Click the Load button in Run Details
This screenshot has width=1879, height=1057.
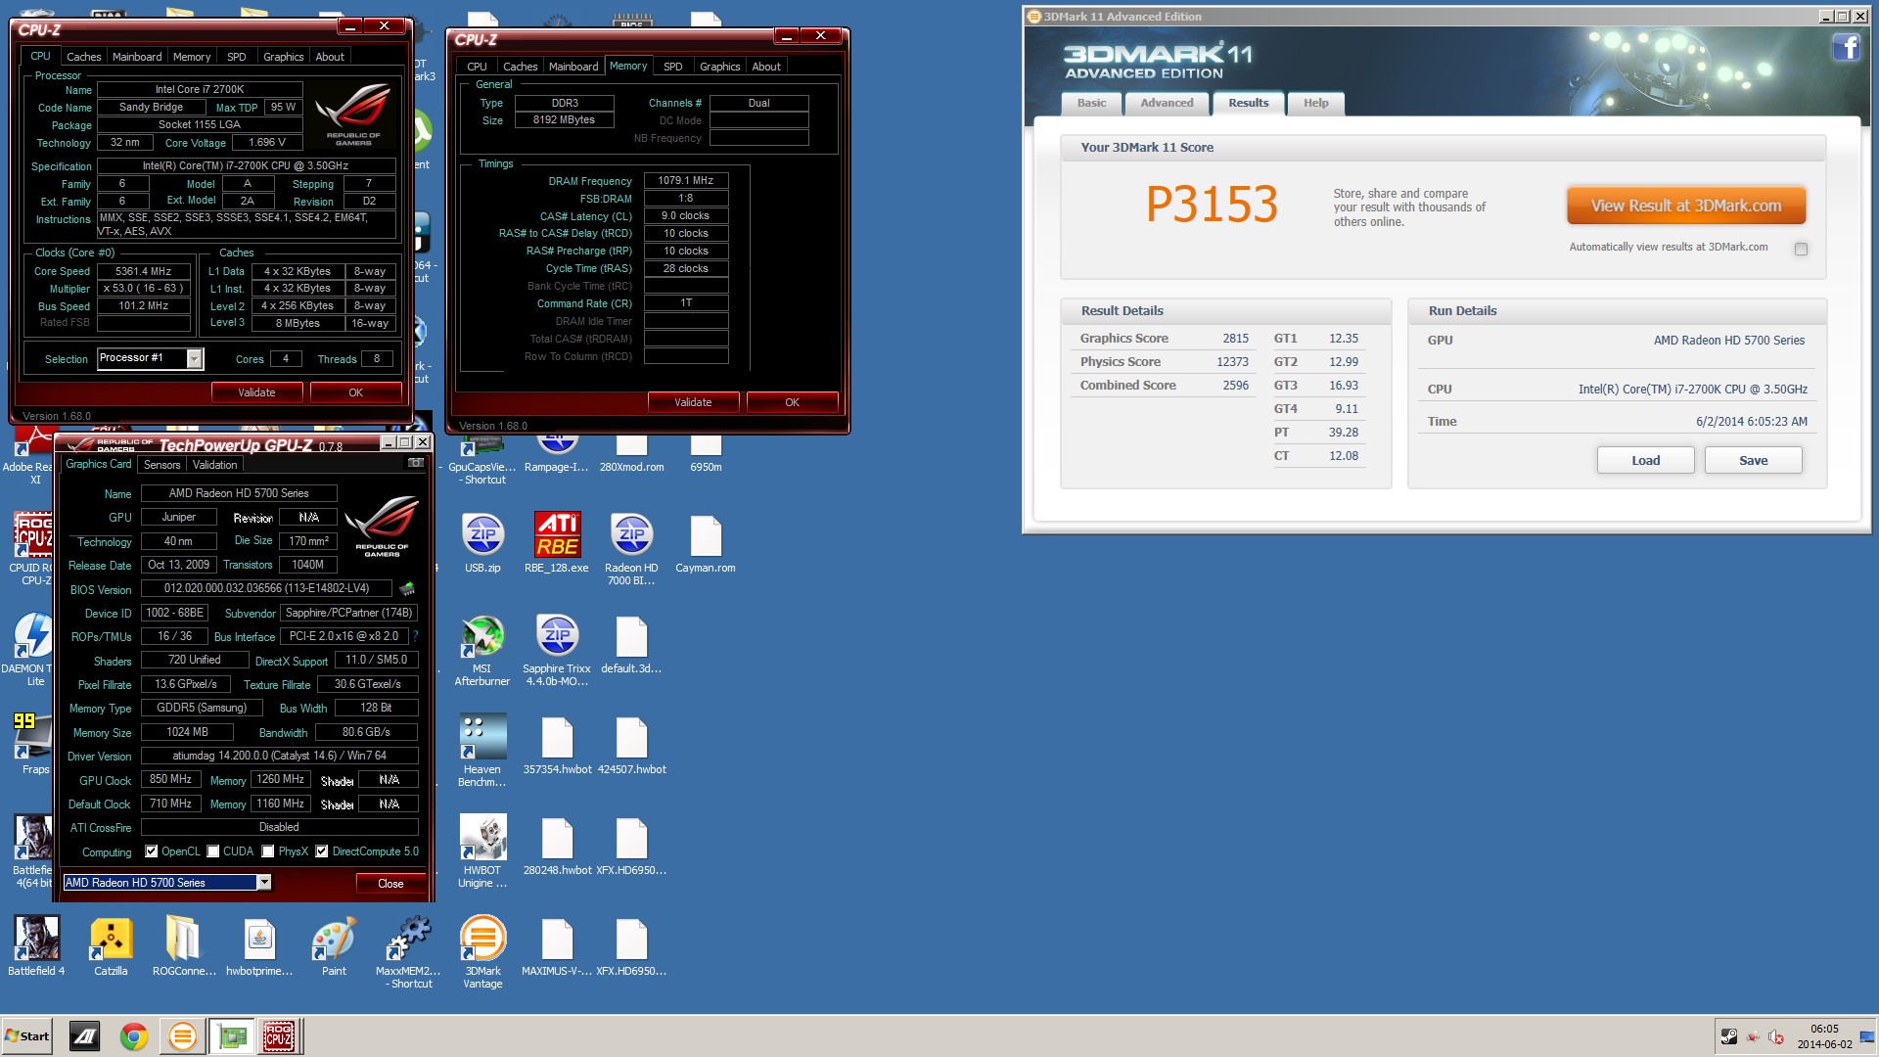coord(1646,460)
